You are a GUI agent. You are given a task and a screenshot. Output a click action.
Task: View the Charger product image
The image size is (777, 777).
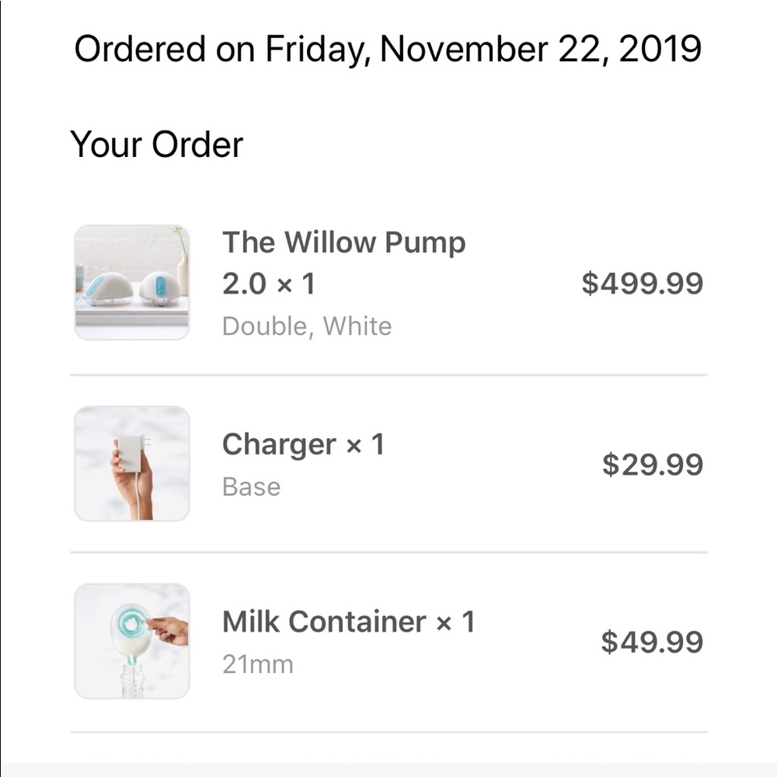point(131,464)
